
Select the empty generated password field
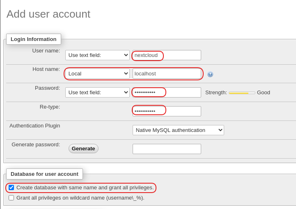(x=167, y=149)
